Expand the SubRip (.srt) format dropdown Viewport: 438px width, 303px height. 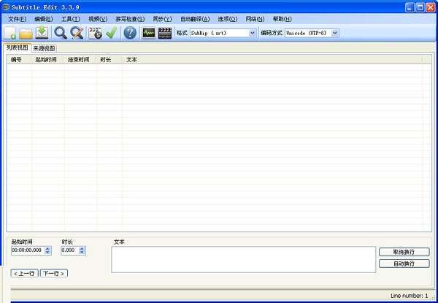(253, 33)
